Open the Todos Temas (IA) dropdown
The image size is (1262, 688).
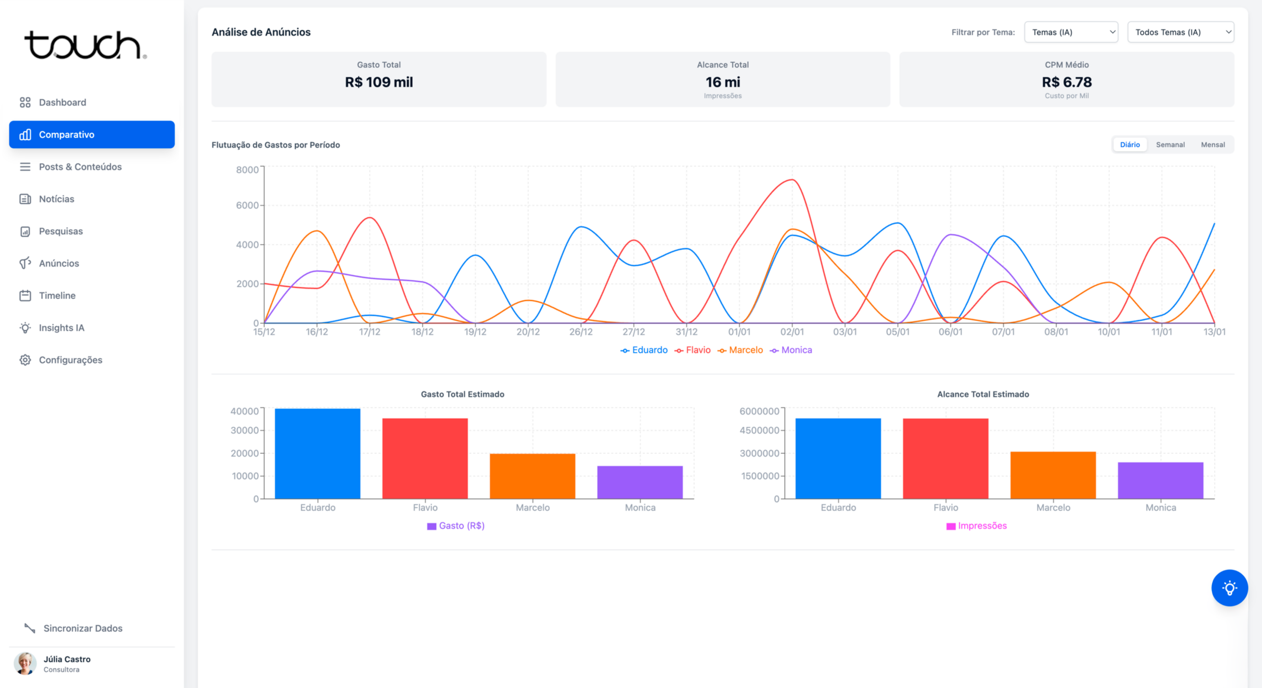[1180, 32]
